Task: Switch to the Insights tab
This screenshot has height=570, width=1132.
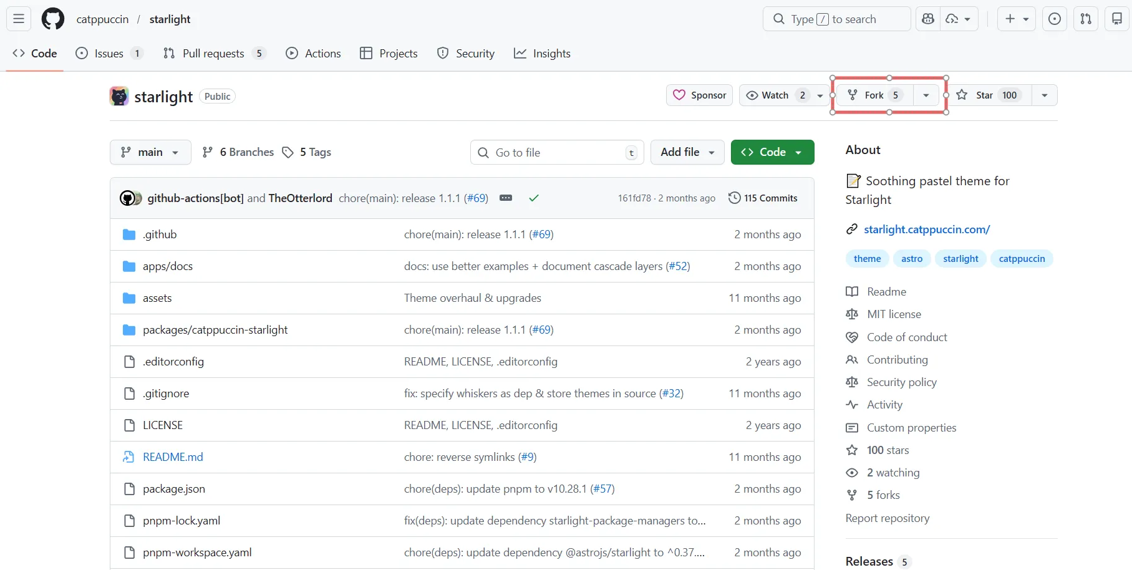Action: point(542,54)
